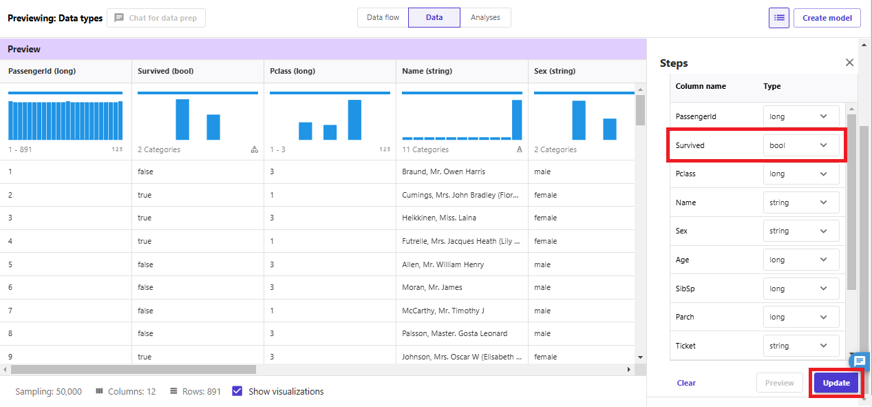Open the blue chat support bubble icon
Viewport: 872px width, 407px height.
pos(860,361)
